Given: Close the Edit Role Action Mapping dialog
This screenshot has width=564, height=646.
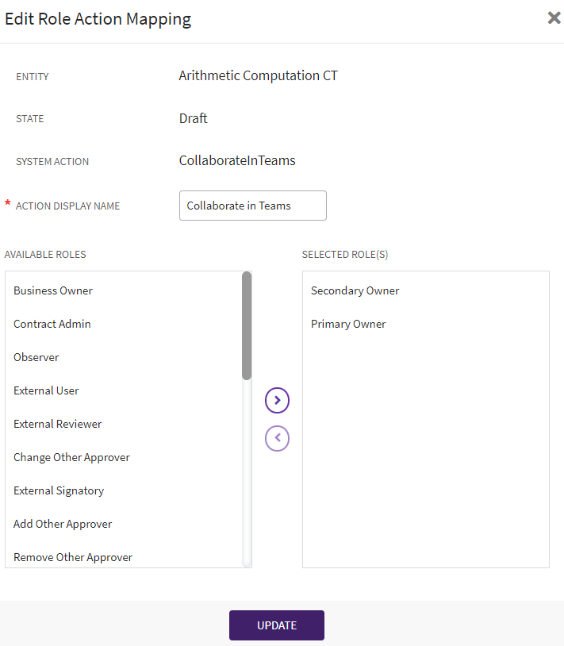Looking at the screenshot, I should tap(554, 18).
